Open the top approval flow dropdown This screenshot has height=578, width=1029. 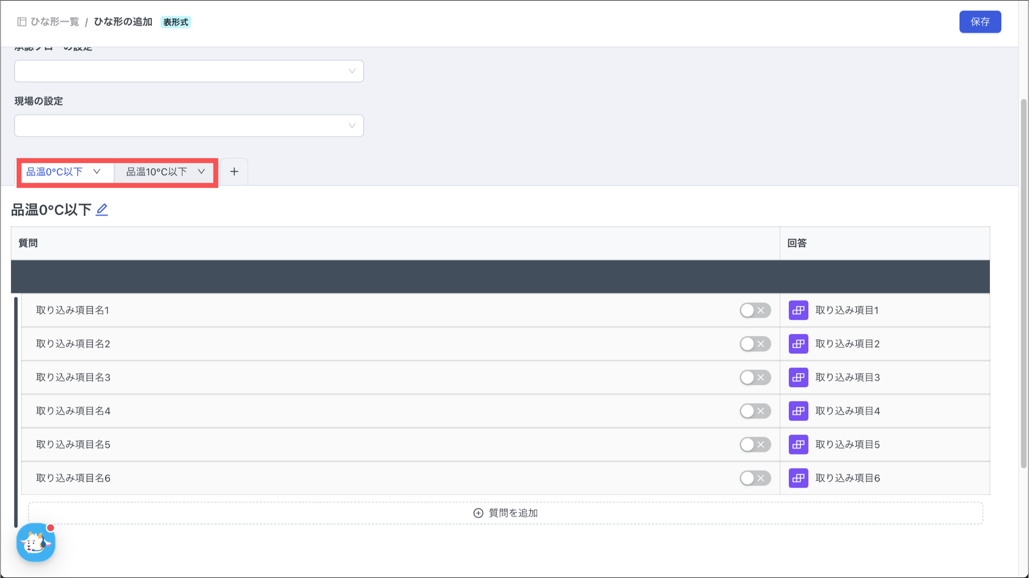189,71
